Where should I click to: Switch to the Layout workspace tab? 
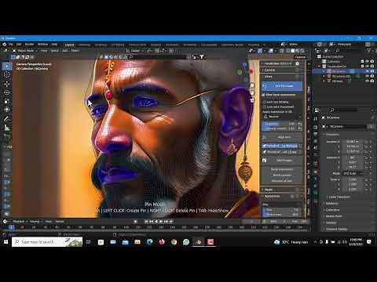(x=69, y=45)
